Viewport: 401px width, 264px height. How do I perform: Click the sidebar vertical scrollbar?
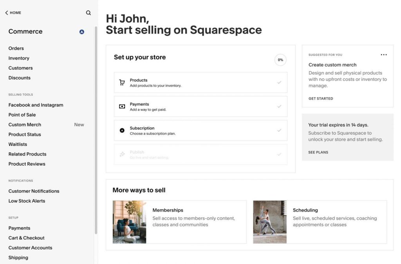[96, 130]
